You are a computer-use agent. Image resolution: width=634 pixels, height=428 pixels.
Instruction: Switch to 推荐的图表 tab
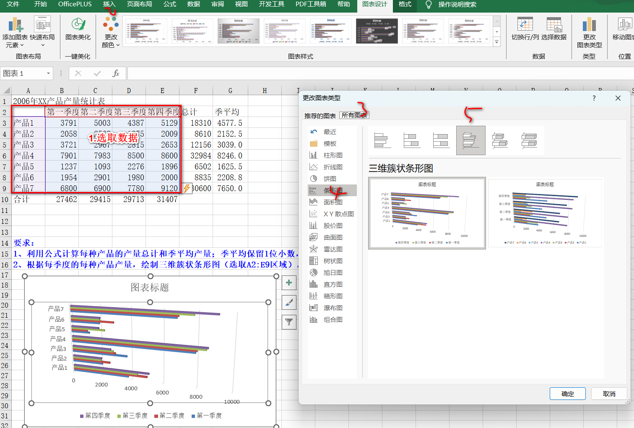320,116
